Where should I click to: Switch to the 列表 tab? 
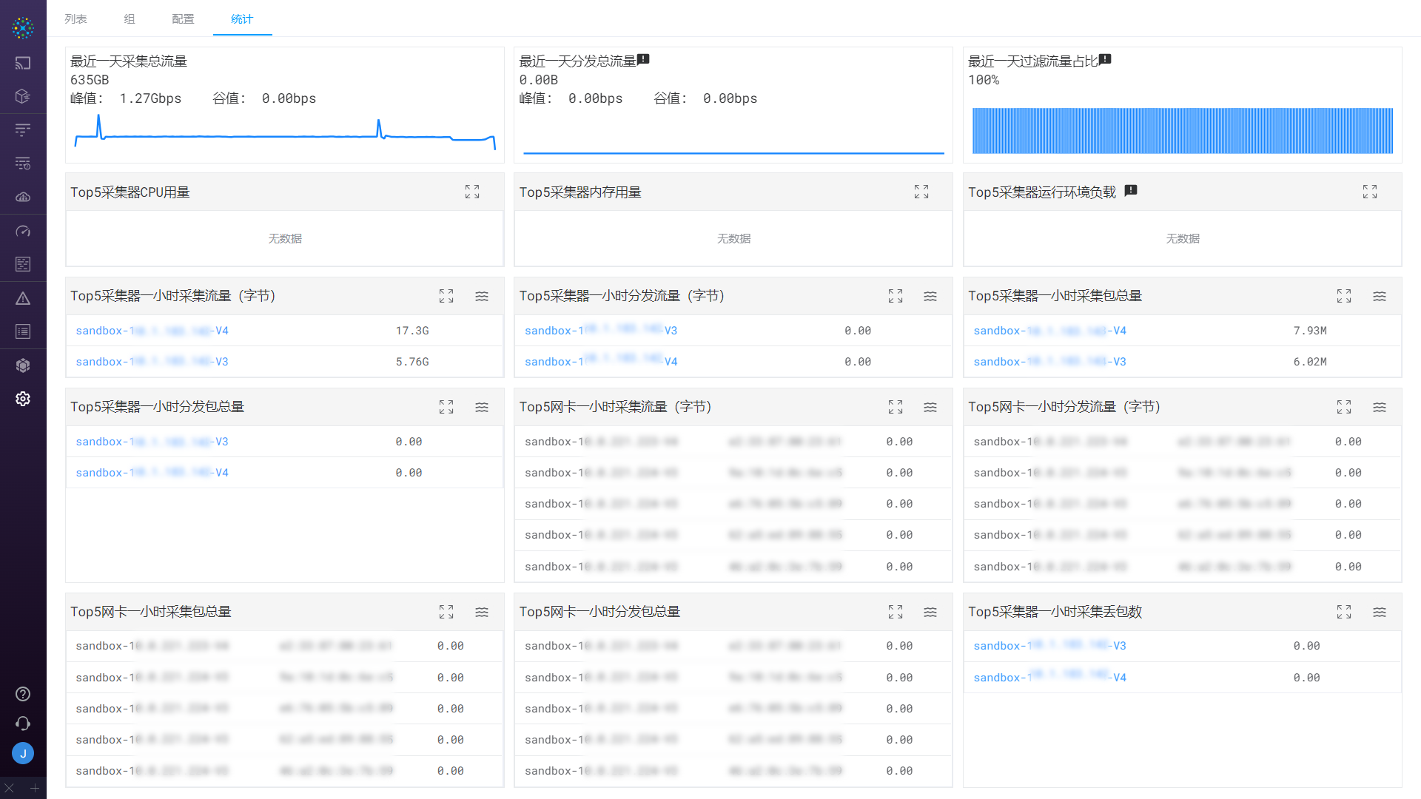coord(75,19)
